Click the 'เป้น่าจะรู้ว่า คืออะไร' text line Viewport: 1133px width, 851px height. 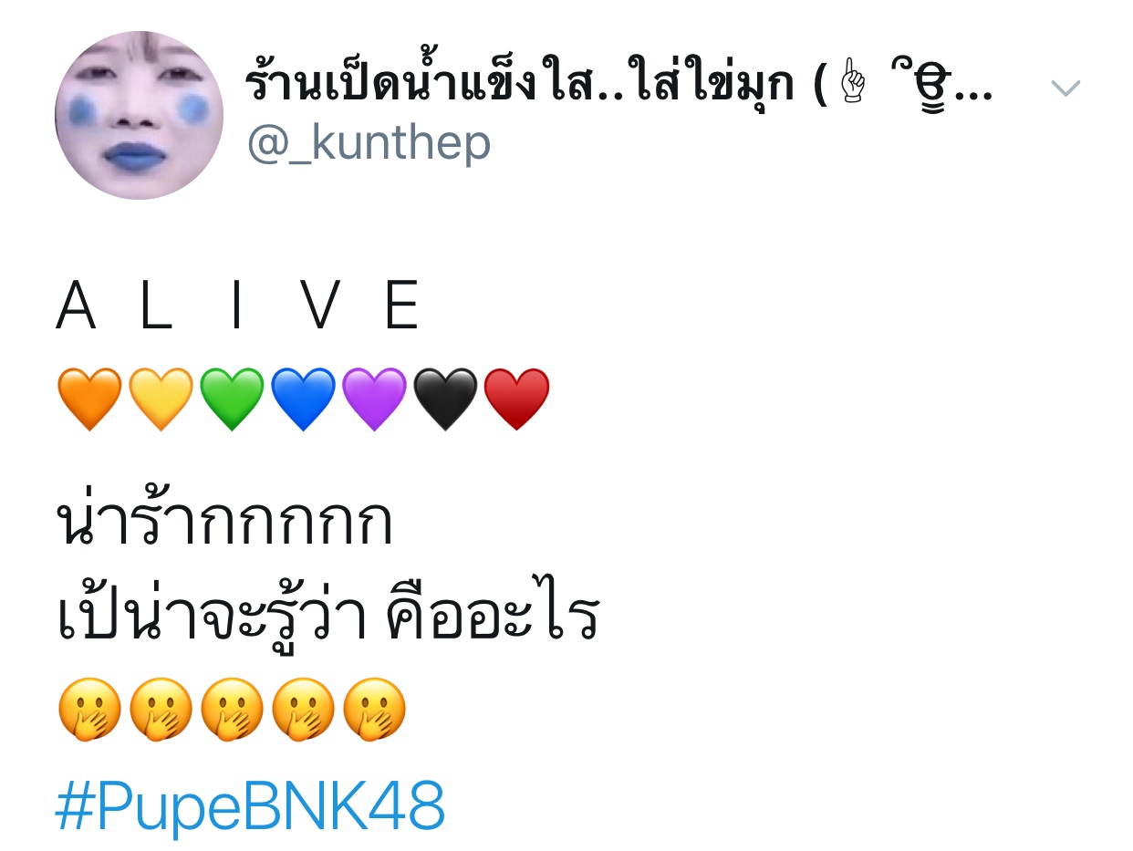pyautogui.click(x=327, y=615)
